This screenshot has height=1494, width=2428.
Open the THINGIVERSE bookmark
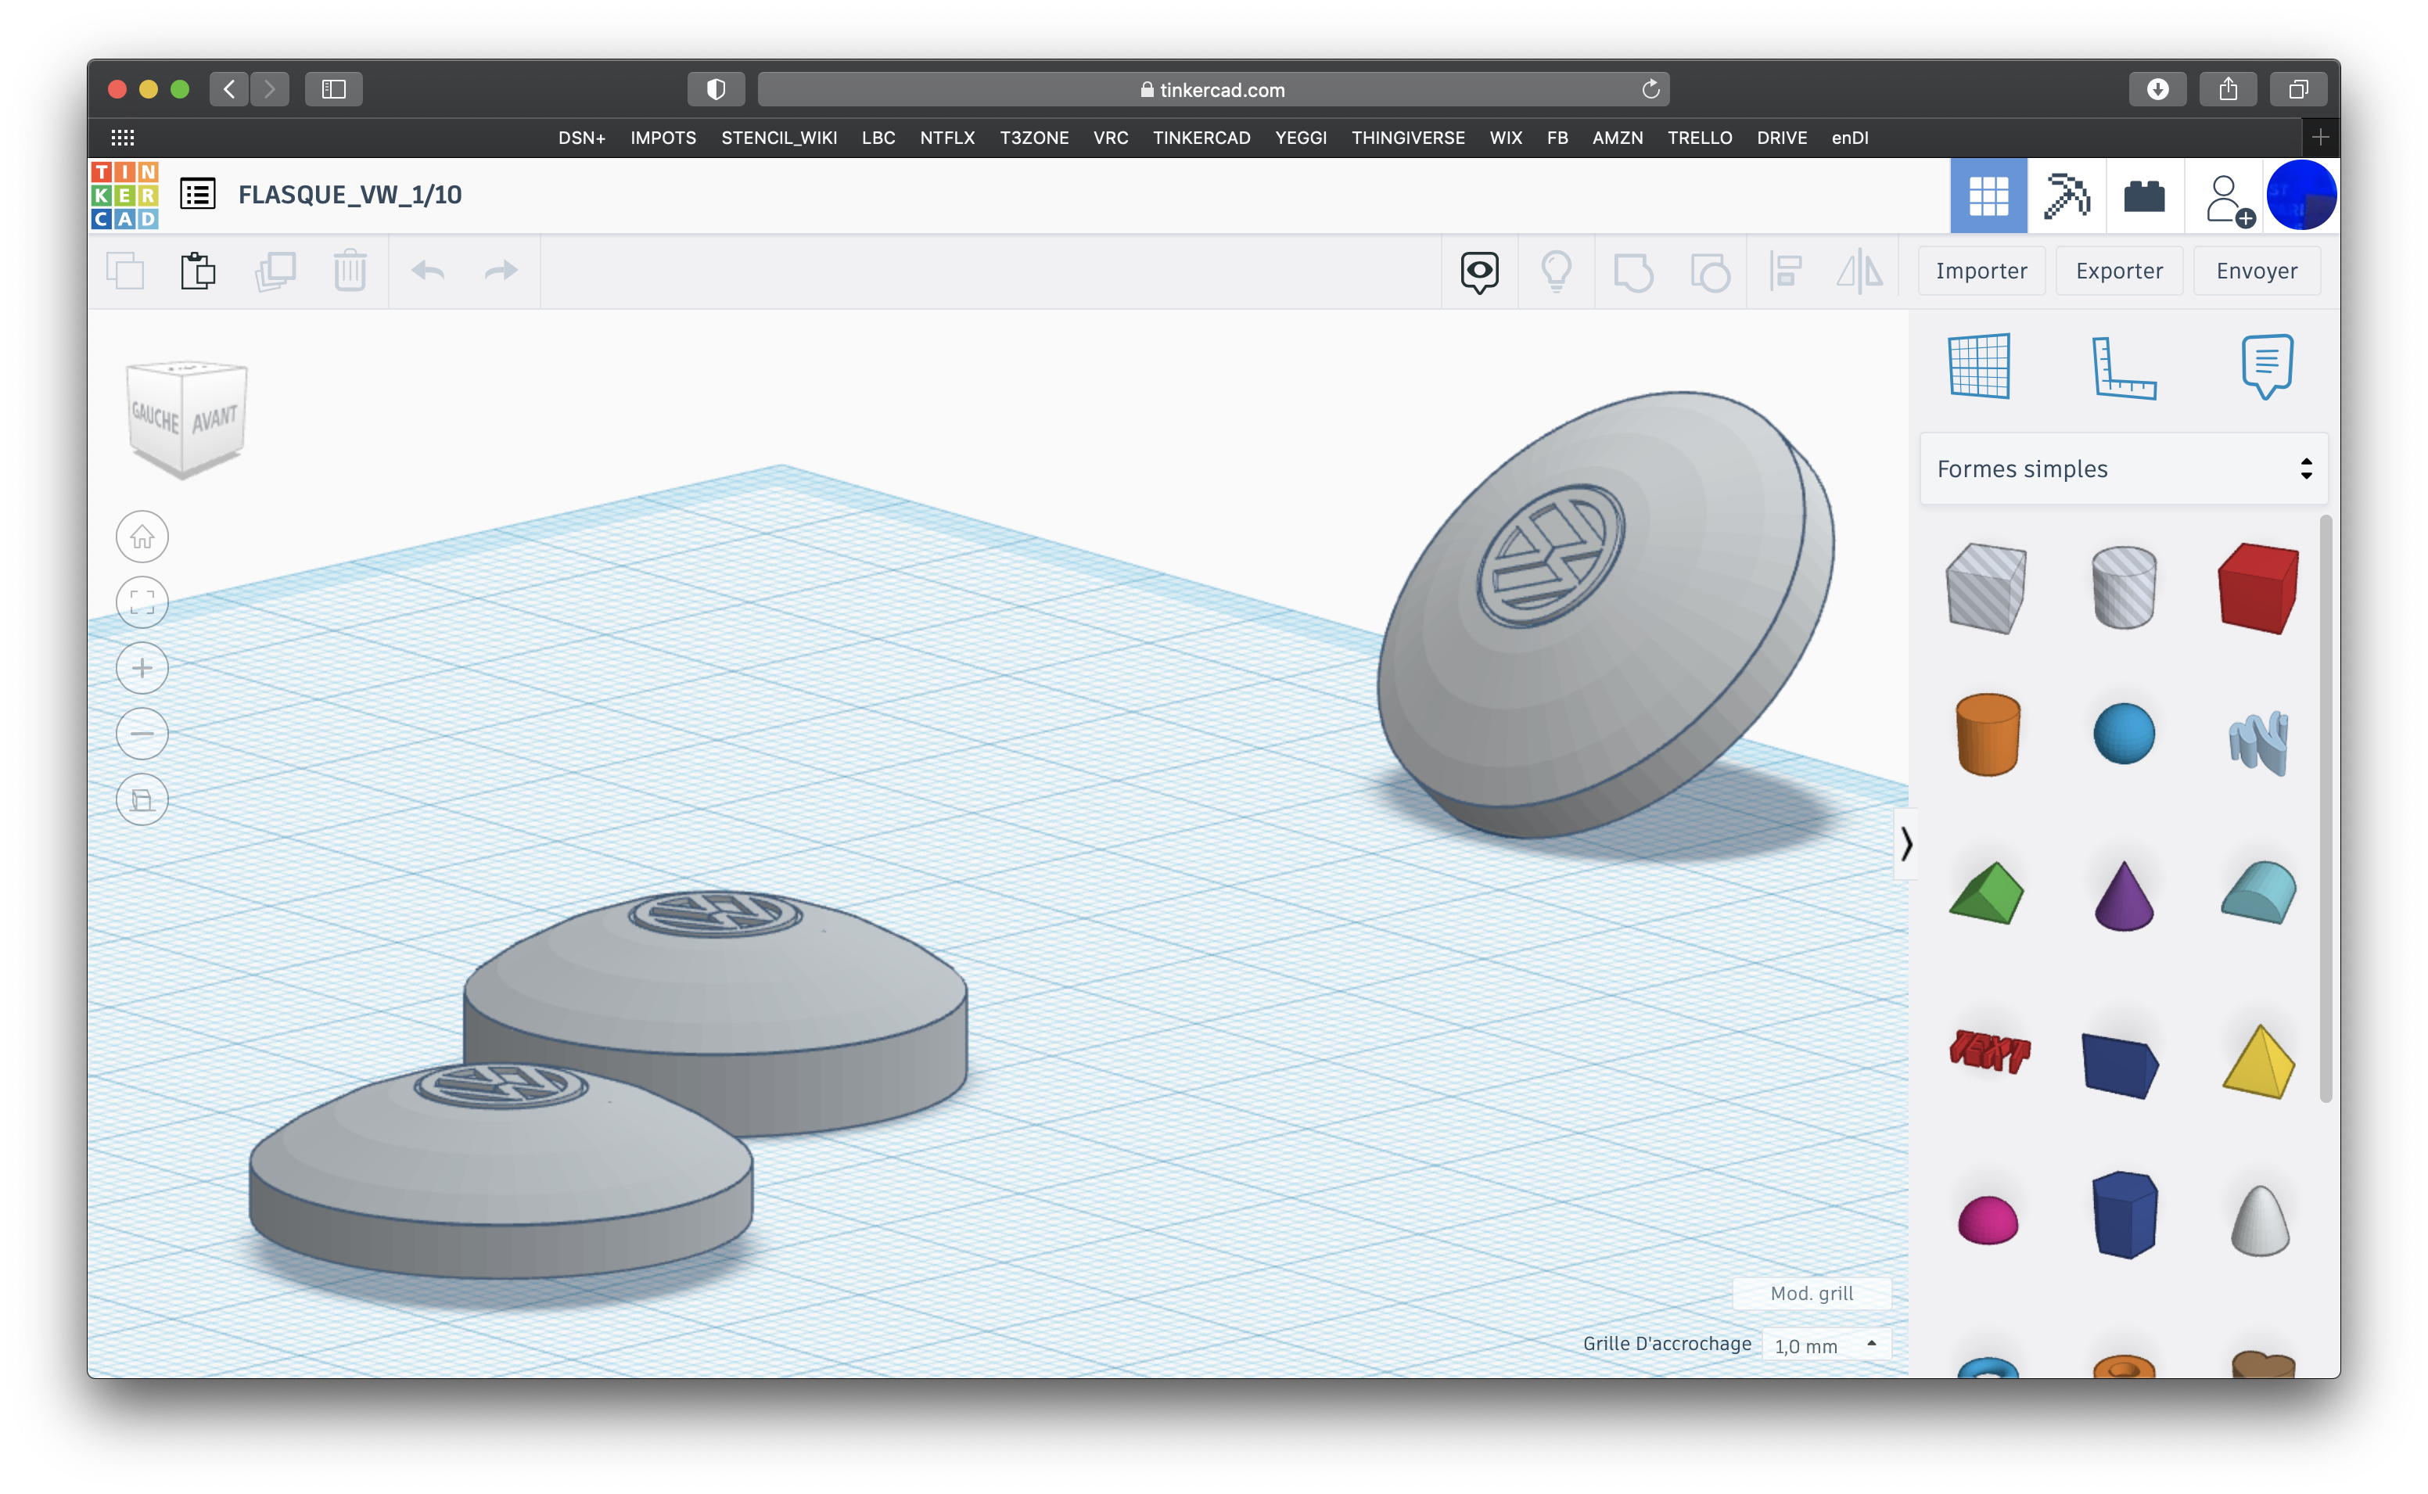point(1408,138)
